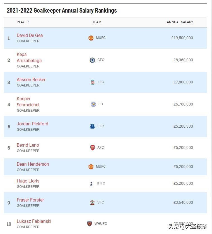
Task: Sort by the ANNUAL SALARY column header
Action: pyautogui.click(x=180, y=22)
